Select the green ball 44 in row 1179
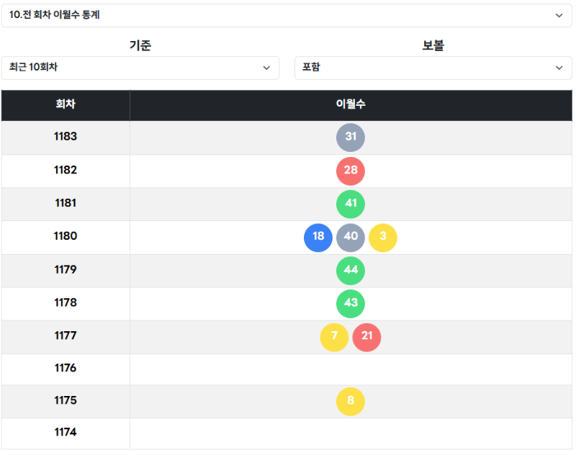Screen dimensions: 576x455 [351, 270]
